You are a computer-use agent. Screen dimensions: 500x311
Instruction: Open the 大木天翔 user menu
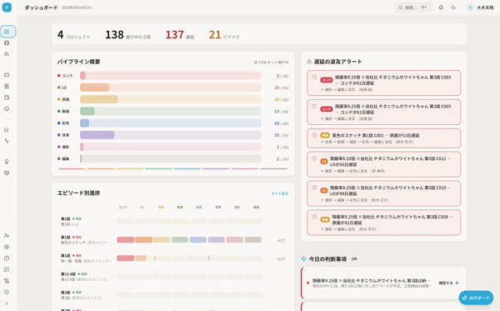[x=480, y=8]
